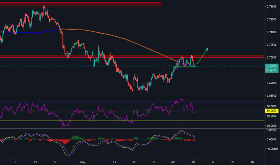Click the 40.0000 RSI scale value
The height and width of the screenshot is (165, 280).
(272, 116)
